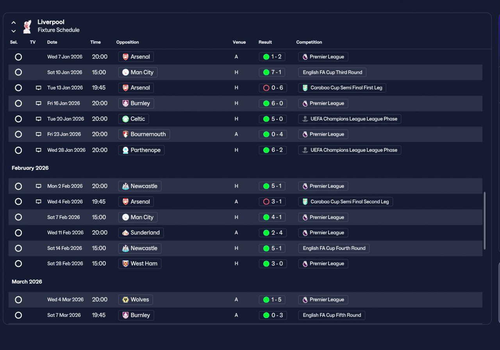This screenshot has height=350, width=500.
Task: Open Champions League tag on Celtic row
Action: pos(350,119)
